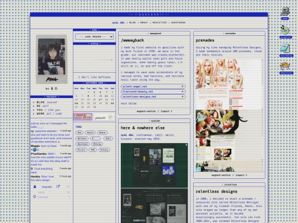
Task: Open the home computer desktop icon
Action: click(285, 13)
